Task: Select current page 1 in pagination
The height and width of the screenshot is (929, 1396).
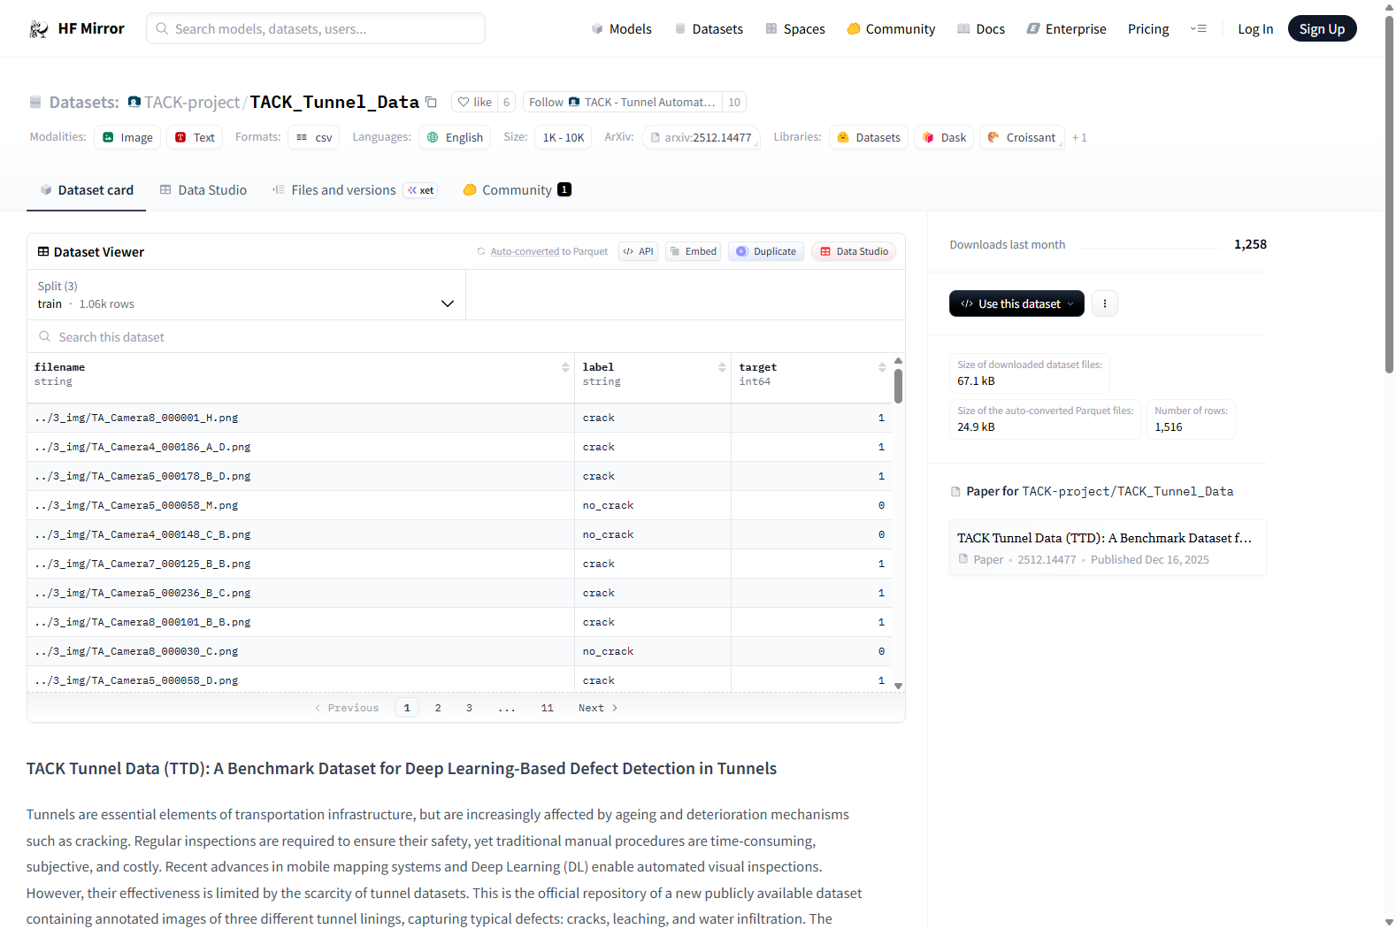Action: pyautogui.click(x=407, y=708)
